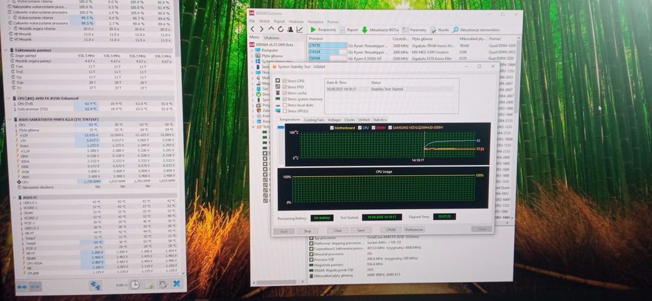Click the blue X icon in HWiNFO
The width and height of the screenshot is (652, 301).
[177, 284]
